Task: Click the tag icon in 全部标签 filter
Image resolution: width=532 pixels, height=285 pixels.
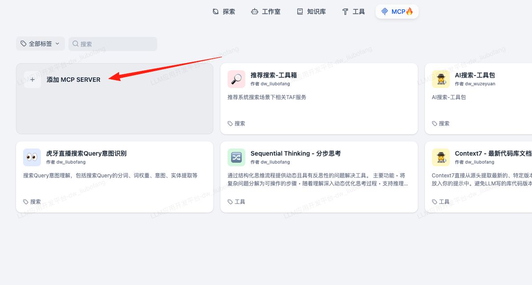Action: click(24, 44)
